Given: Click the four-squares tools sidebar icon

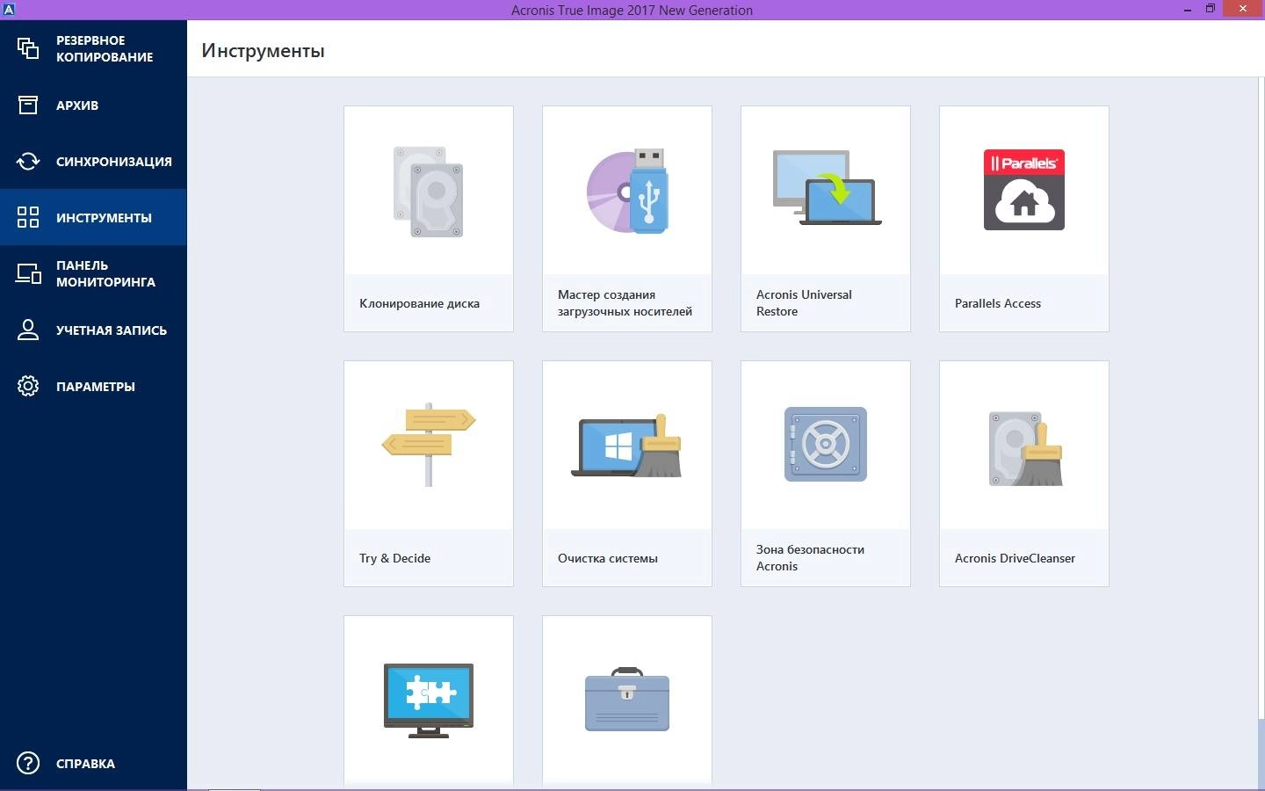Looking at the screenshot, I should click(x=28, y=217).
